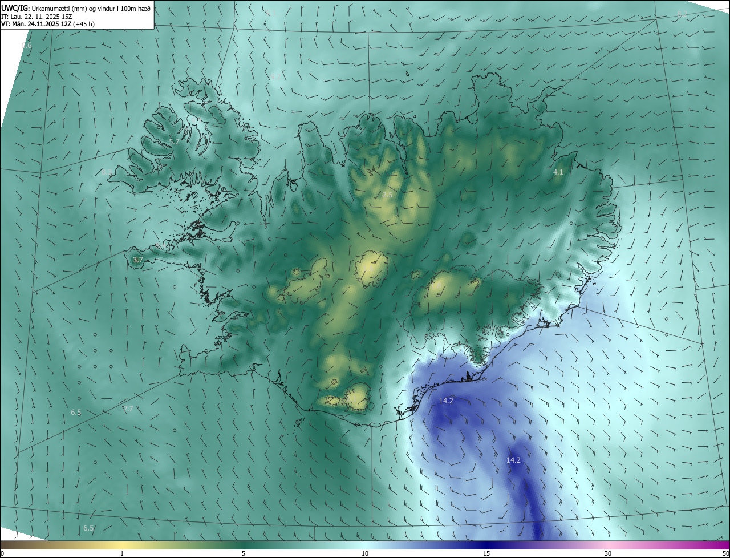Click the scale tick label '0'
The image size is (730, 558).
pos(2,553)
